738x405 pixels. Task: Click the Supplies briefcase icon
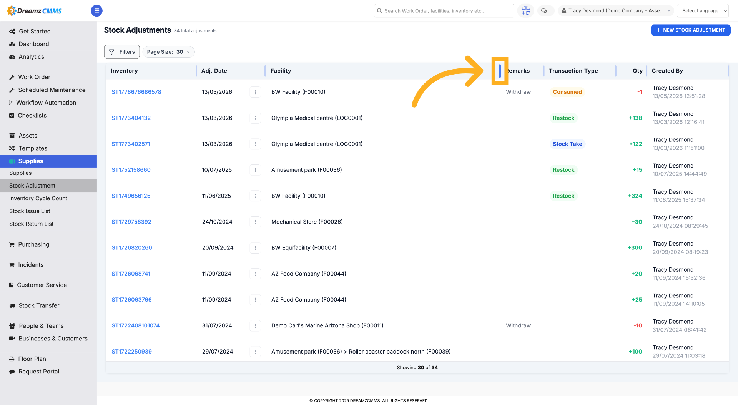(12, 161)
